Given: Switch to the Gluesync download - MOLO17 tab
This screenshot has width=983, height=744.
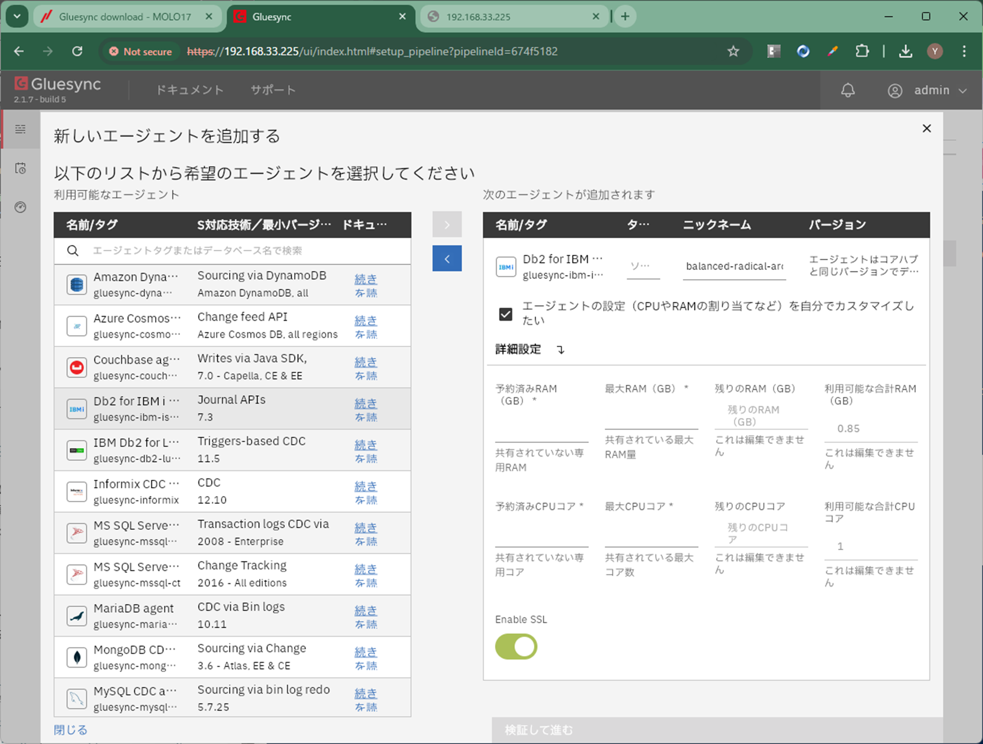Looking at the screenshot, I should pyautogui.click(x=125, y=17).
